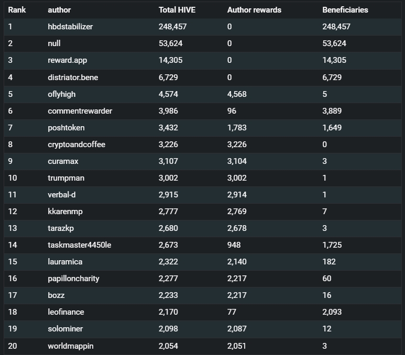The image size is (405, 355).
Task: Select distriator.bene in the author column
Action: 73,77
